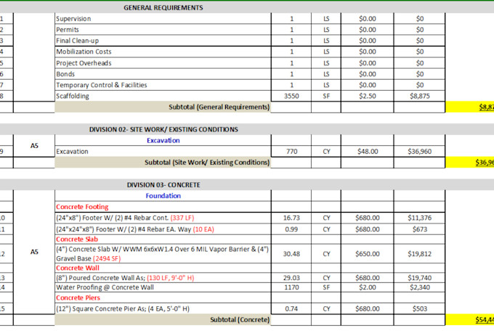Select the Scaffolding unit SF cell
Image resolution: width=494 pixels, height=333 pixels.
click(326, 96)
